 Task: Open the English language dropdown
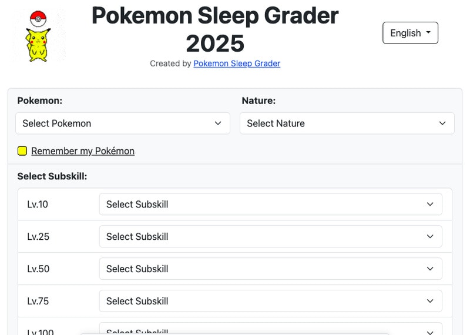410,33
